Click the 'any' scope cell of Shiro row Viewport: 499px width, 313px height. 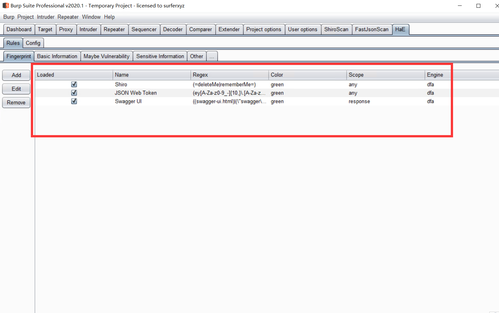386,84
